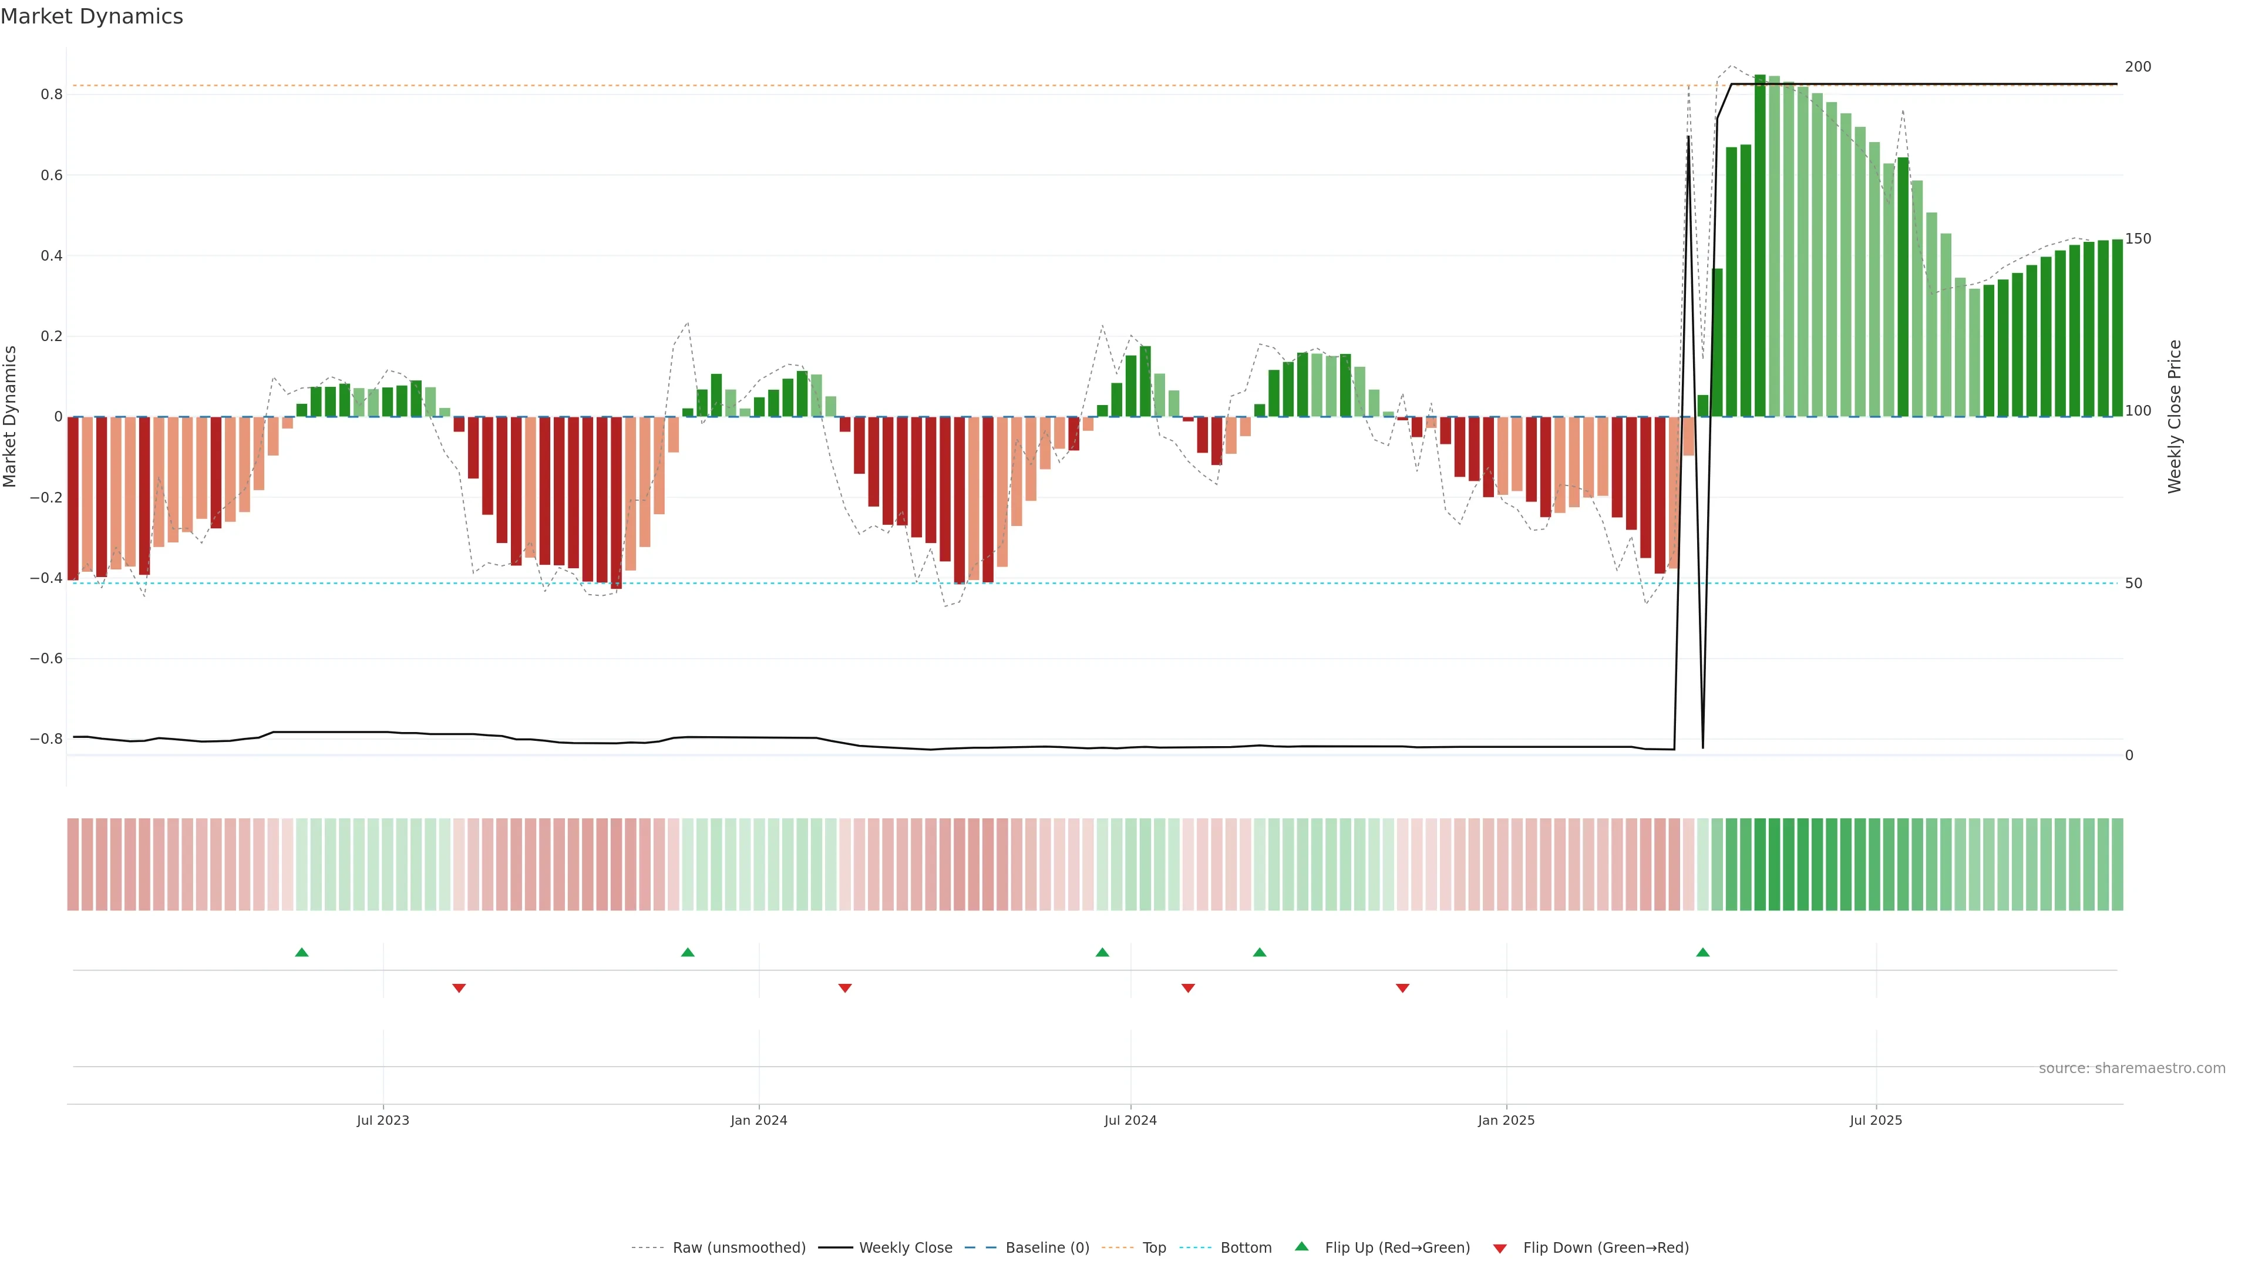Click the Flip Down legend triangle icon

[x=1500, y=1249]
